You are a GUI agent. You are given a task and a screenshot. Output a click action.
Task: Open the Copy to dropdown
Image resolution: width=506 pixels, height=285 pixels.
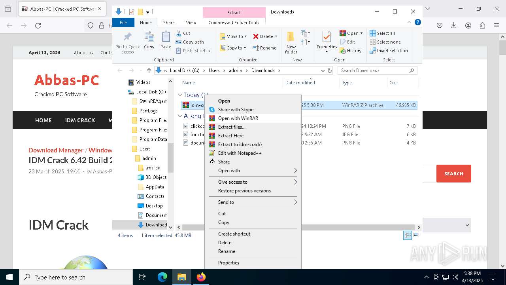(x=233, y=48)
